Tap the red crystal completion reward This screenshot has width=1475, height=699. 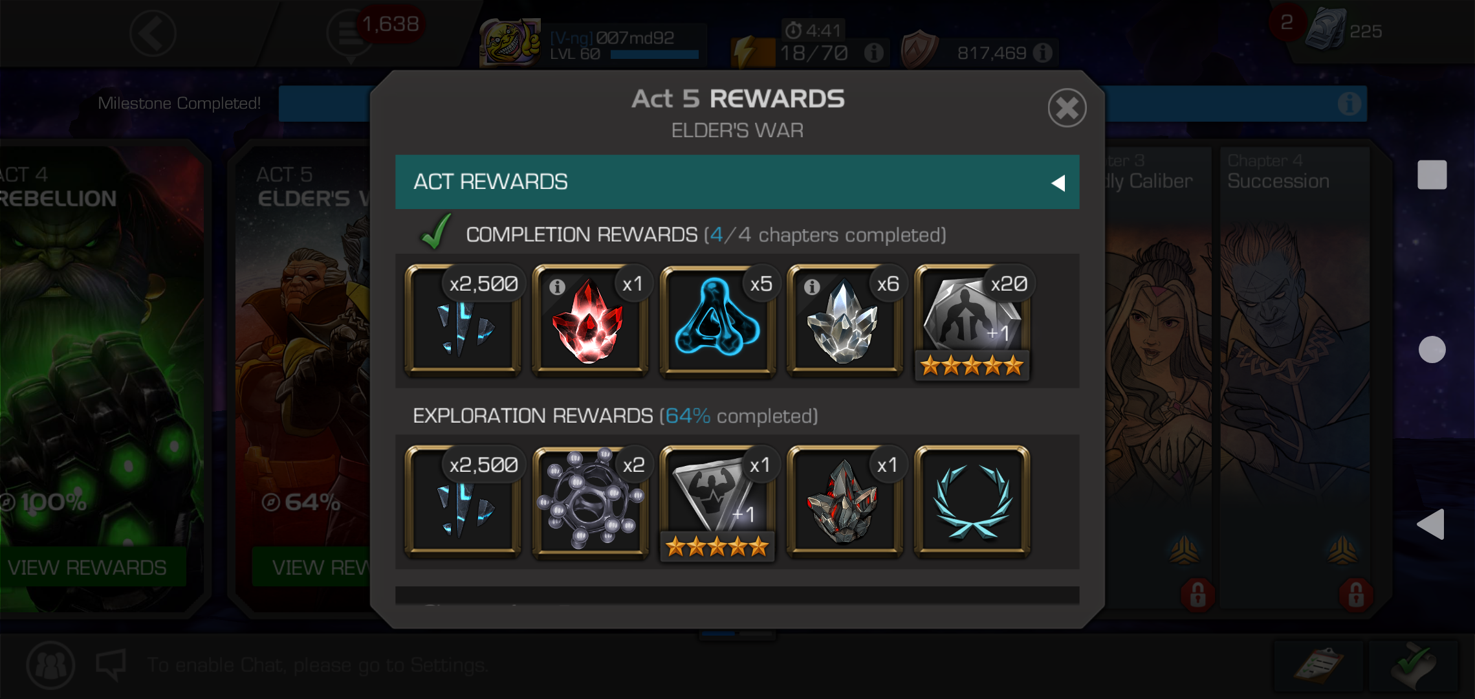pyautogui.click(x=590, y=321)
